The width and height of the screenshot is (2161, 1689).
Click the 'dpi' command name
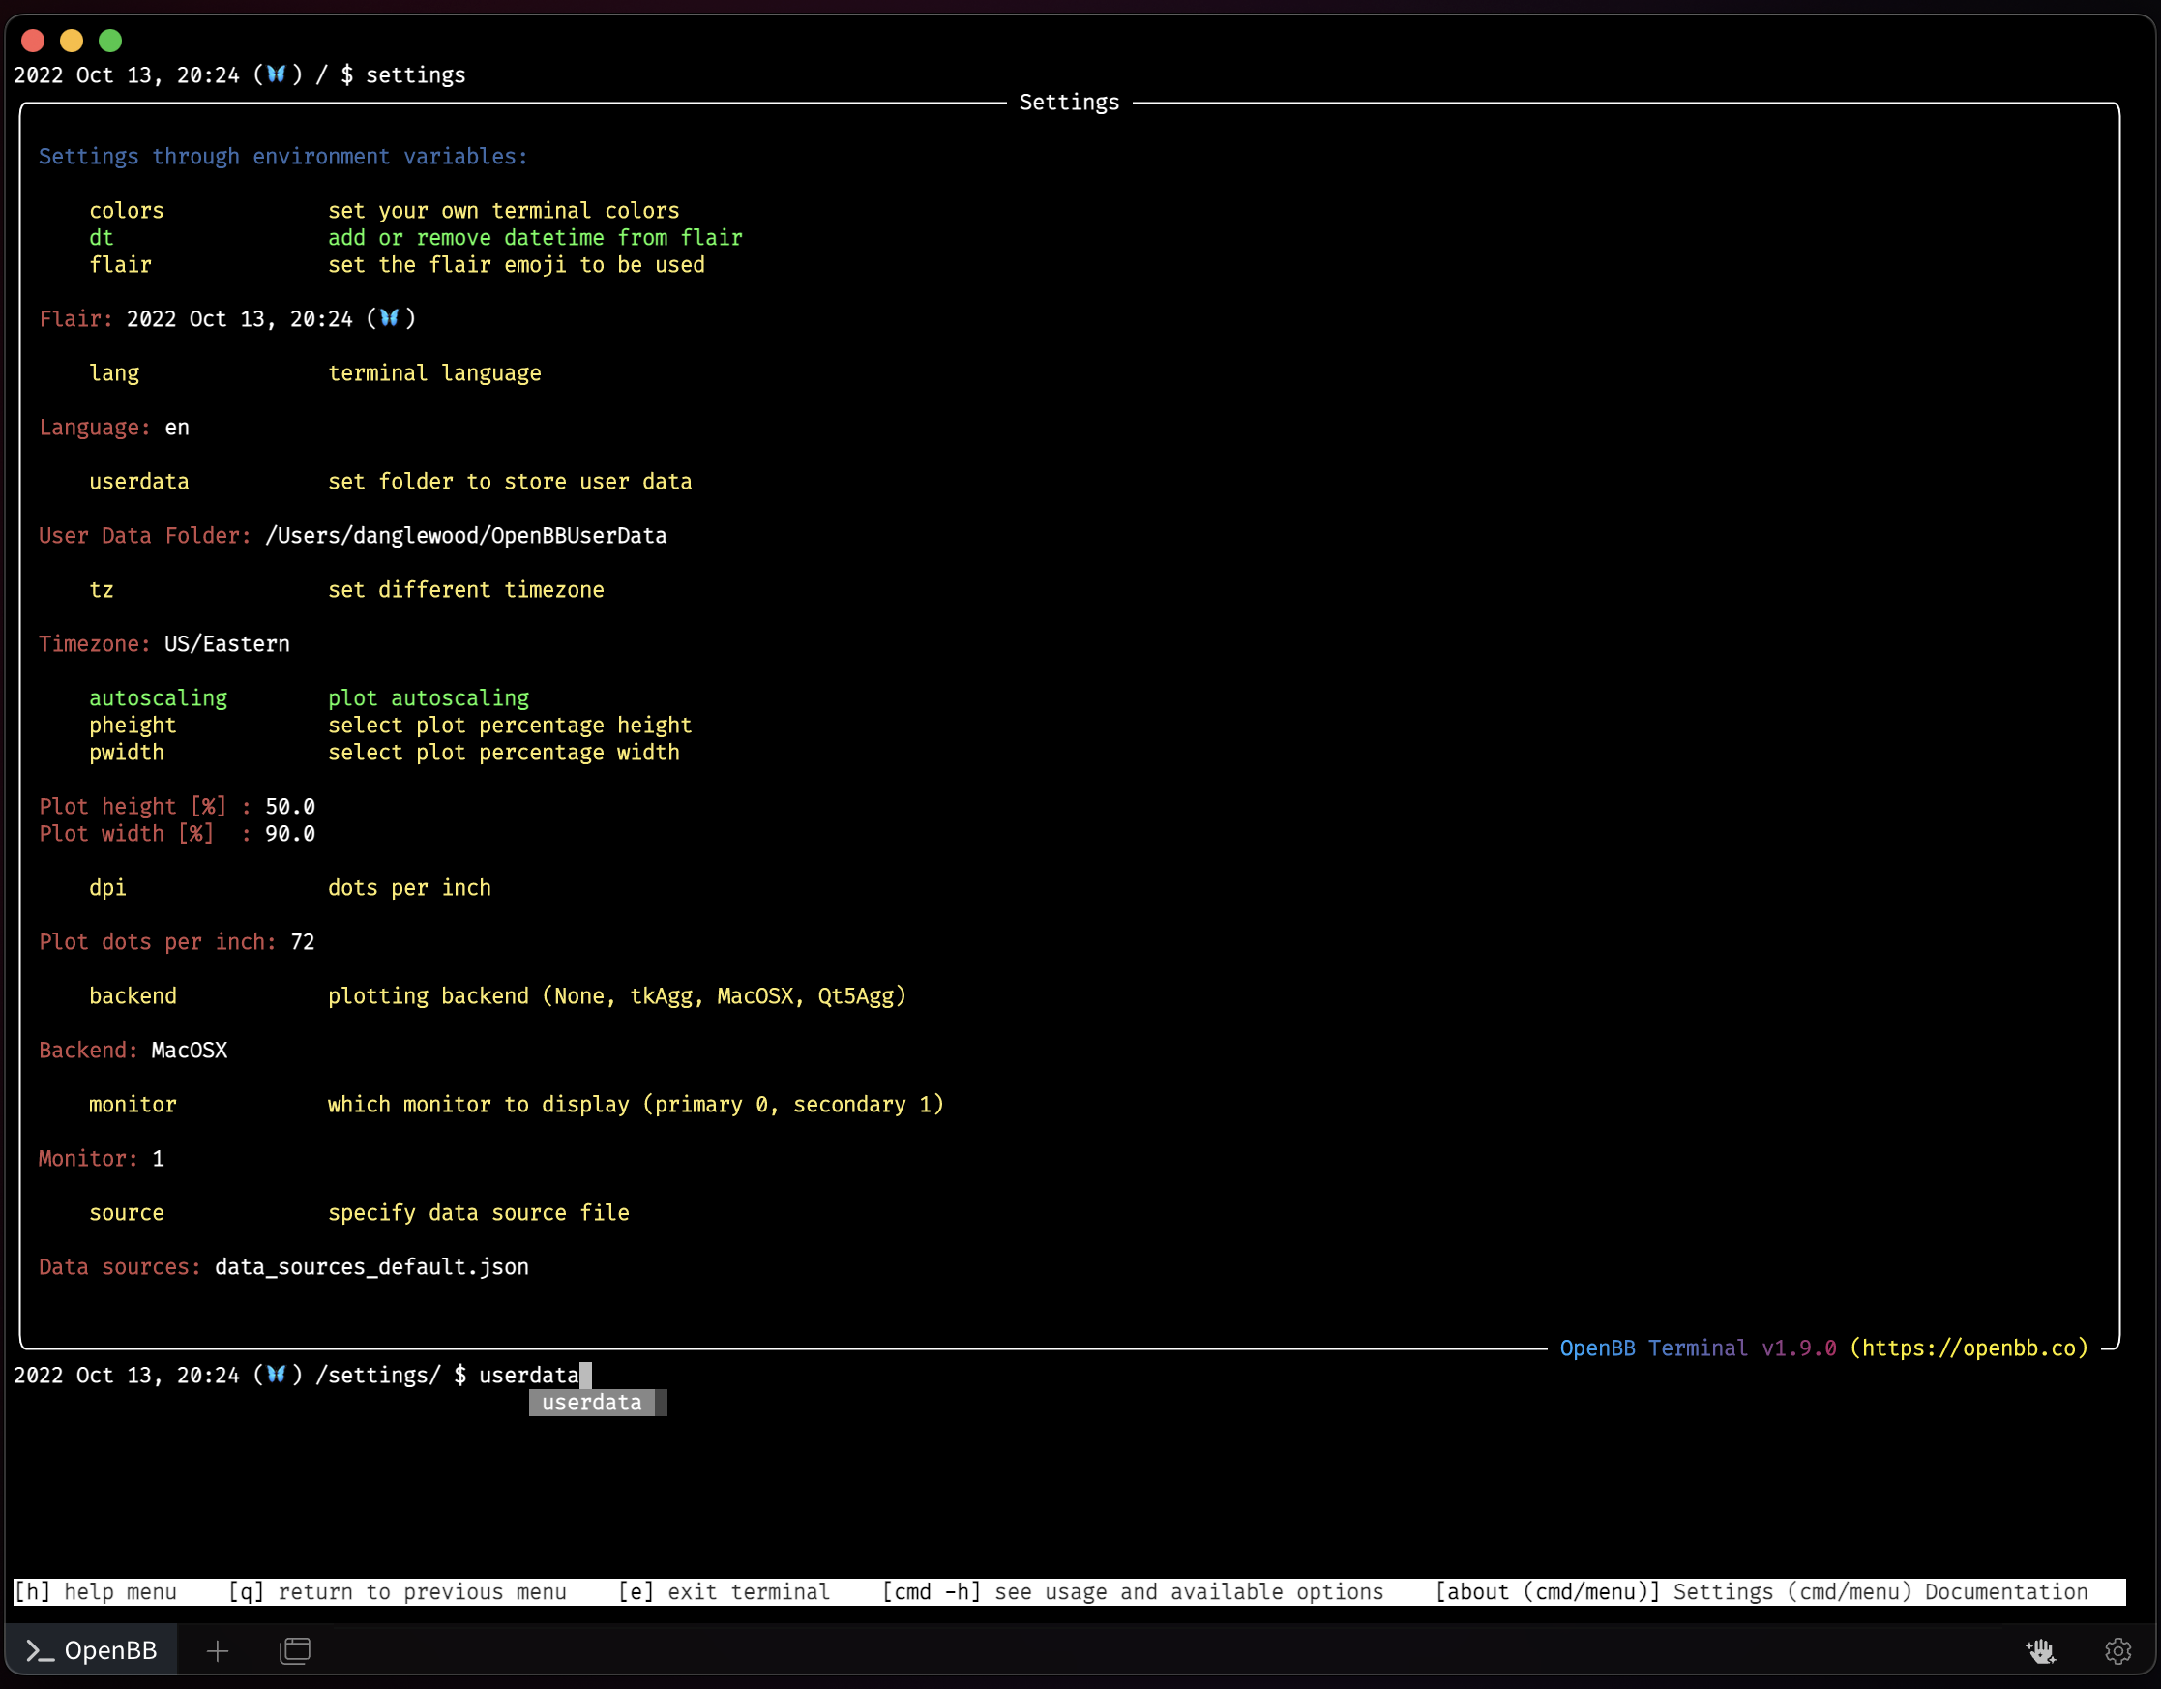point(107,887)
